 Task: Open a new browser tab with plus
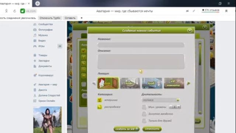(38, 3)
